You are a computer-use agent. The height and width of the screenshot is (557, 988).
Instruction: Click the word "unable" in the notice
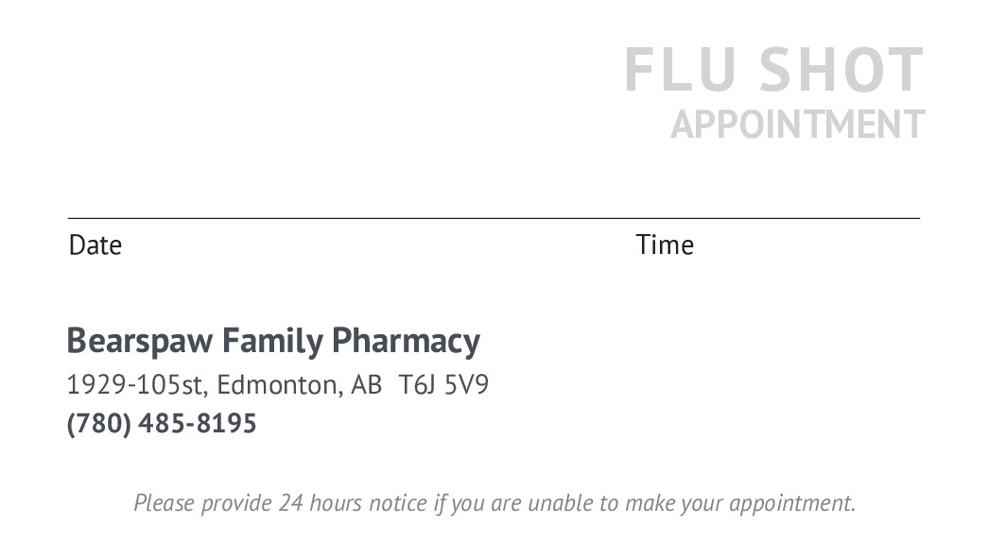(x=560, y=503)
